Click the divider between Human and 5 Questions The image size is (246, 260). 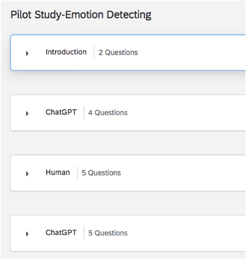pos(77,173)
